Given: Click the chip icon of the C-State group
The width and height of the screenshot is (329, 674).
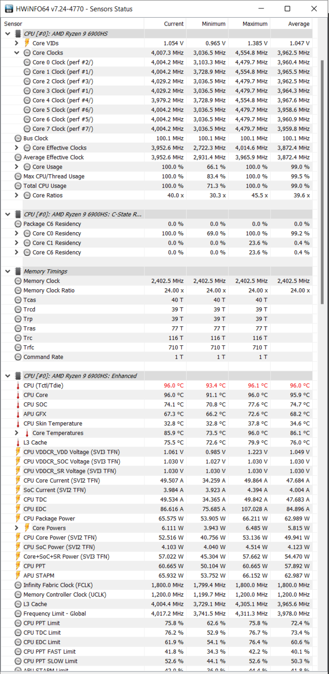Looking at the screenshot, I should 18,214.
